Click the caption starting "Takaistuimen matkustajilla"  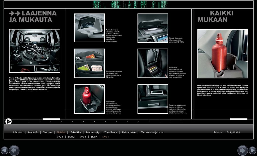click(114, 107)
